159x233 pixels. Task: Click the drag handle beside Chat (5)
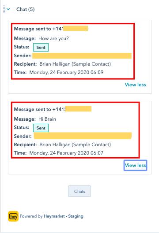pyautogui.click(x=4, y=9)
